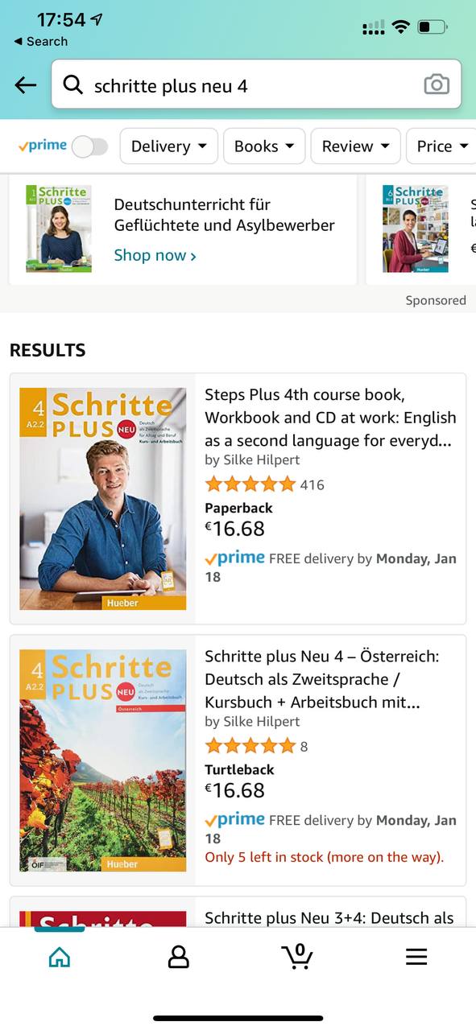
Task: Expand the Books filter dropdown
Action: [264, 146]
